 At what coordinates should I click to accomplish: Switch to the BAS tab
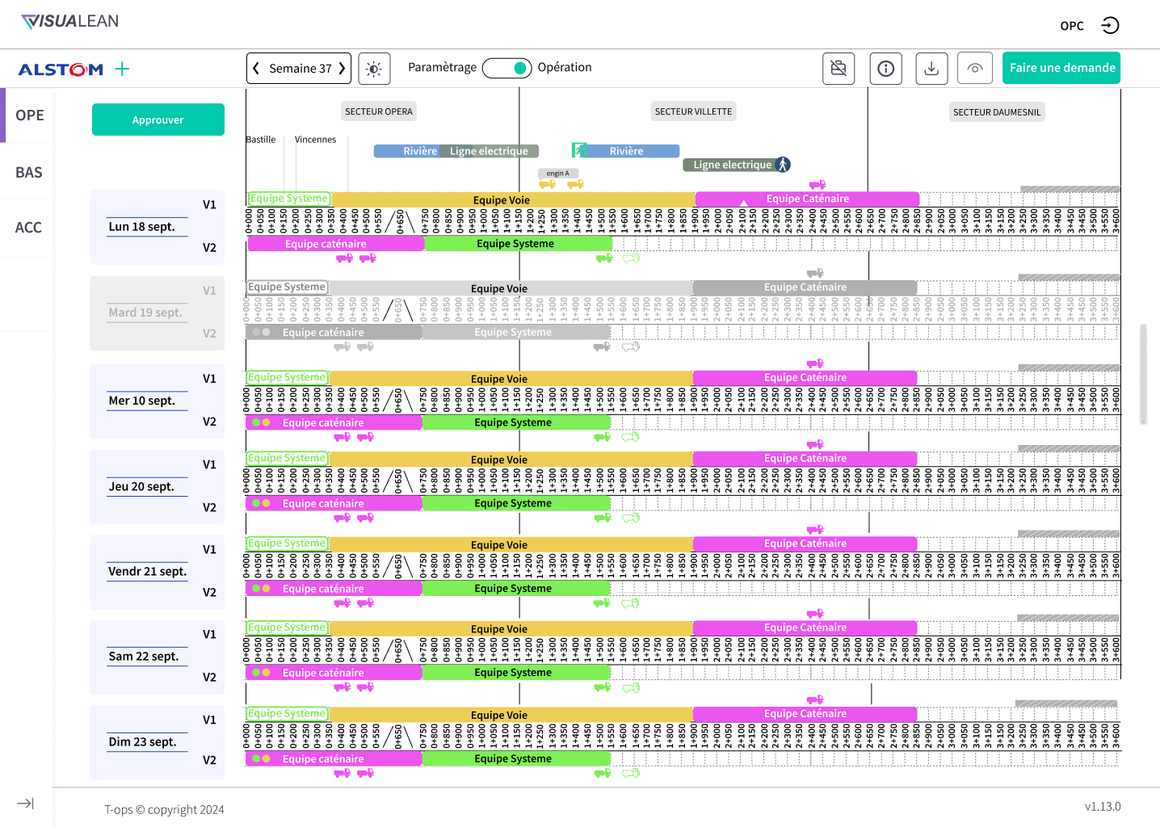29,173
